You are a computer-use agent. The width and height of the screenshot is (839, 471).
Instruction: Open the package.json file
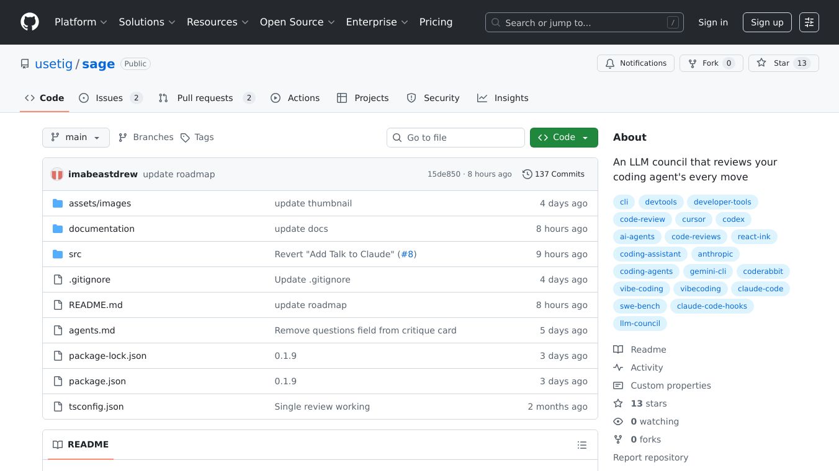pyautogui.click(x=97, y=381)
